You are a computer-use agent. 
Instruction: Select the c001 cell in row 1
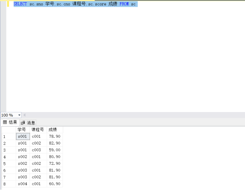pos(38,136)
